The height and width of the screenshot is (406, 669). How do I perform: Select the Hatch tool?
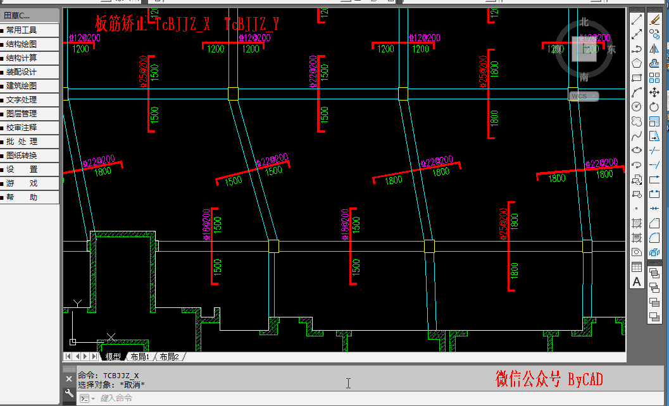[637, 223]
